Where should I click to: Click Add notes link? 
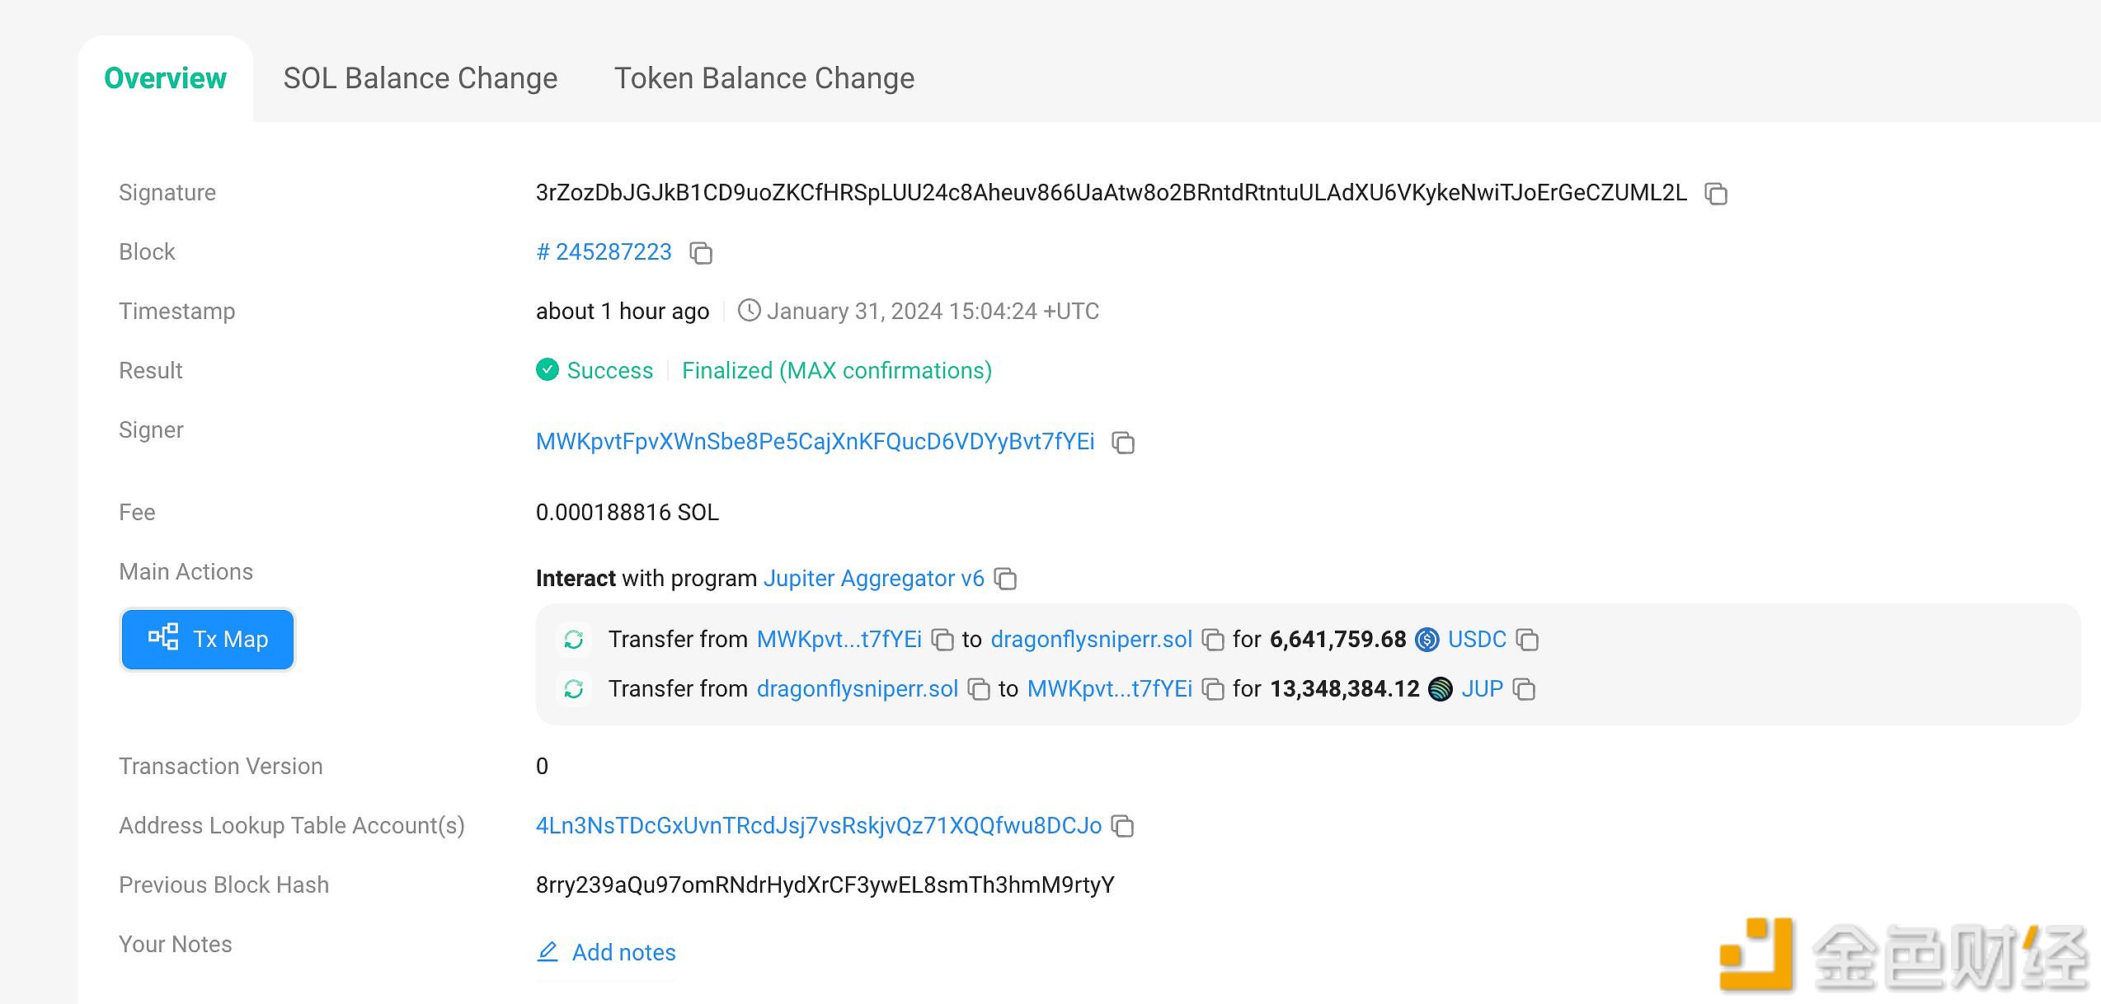[x=623, y=953]
